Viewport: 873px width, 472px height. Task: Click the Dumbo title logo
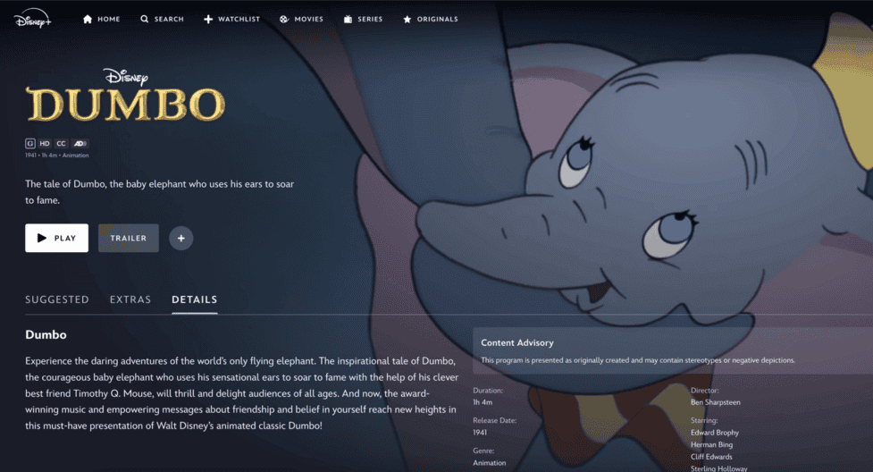tap(125, 96)
